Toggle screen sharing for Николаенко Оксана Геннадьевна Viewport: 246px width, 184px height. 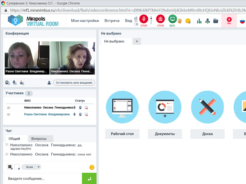click(x=86, y=108)
